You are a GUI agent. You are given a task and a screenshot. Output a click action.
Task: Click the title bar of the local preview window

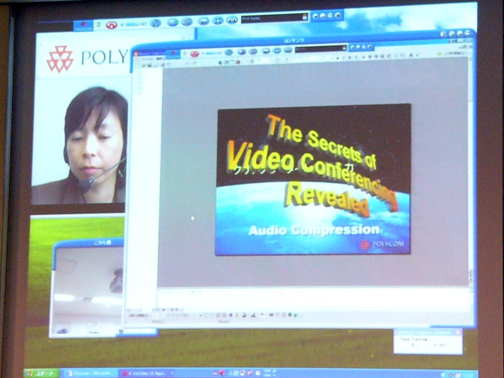(x=89, y=243)
